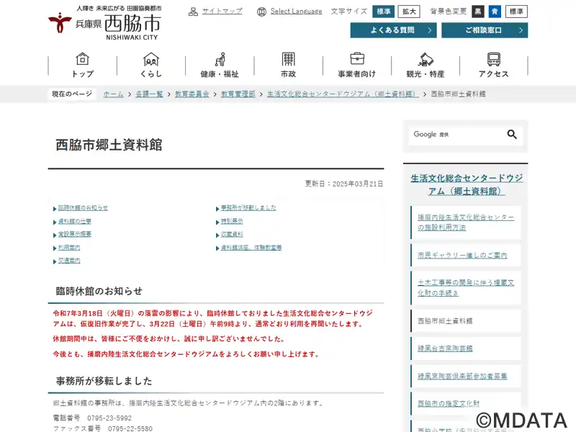Click the update date 2025年03月21日

click(344, 184)
